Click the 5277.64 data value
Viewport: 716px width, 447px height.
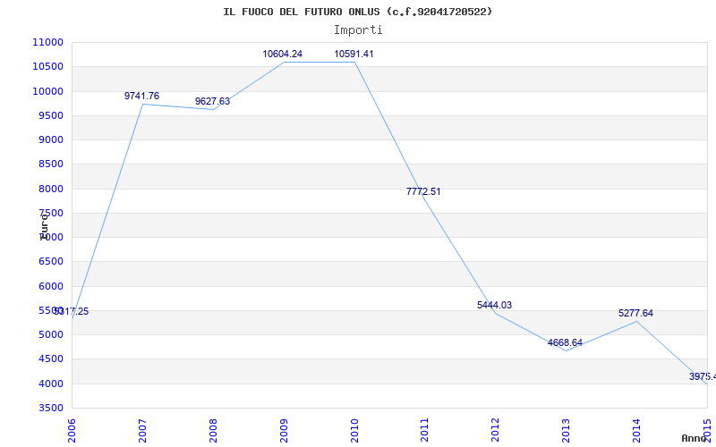(x=636, y=314)
